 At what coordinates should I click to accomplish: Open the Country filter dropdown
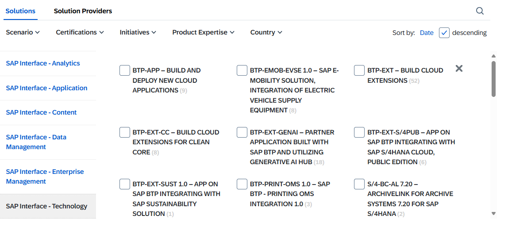[266, 32]
